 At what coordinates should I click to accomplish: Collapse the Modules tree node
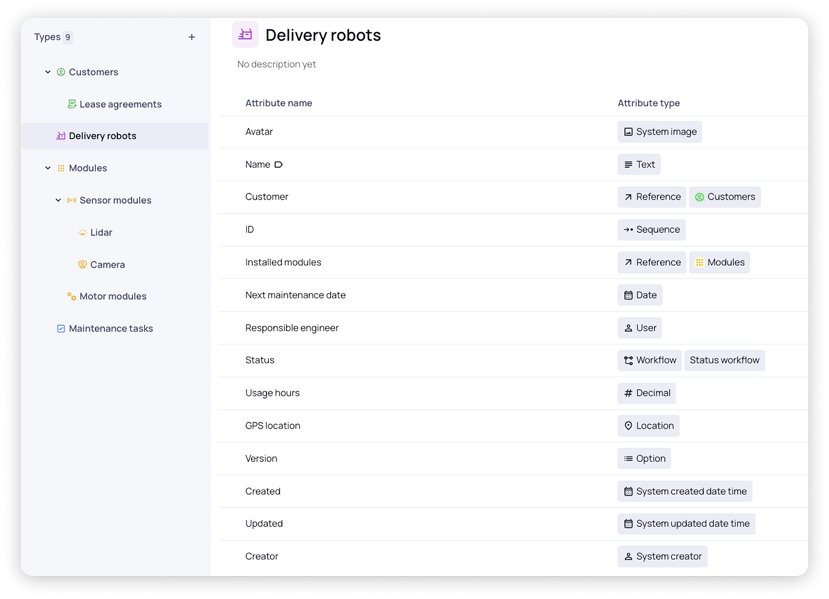click(48, 168)
